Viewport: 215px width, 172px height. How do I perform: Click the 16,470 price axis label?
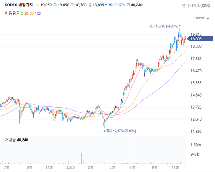196,71
